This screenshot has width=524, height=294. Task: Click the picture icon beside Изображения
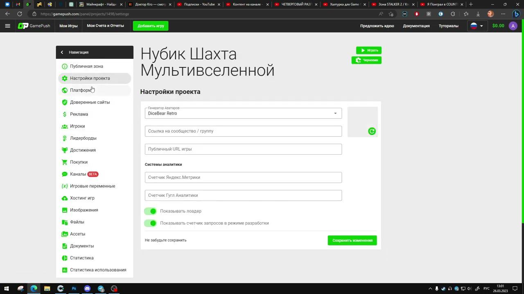click(x=64, y=210)
